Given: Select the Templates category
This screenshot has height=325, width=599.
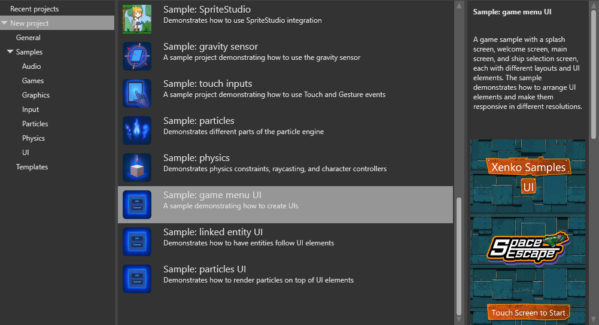Looking at the screenshot, I should [x=32, y=167].
